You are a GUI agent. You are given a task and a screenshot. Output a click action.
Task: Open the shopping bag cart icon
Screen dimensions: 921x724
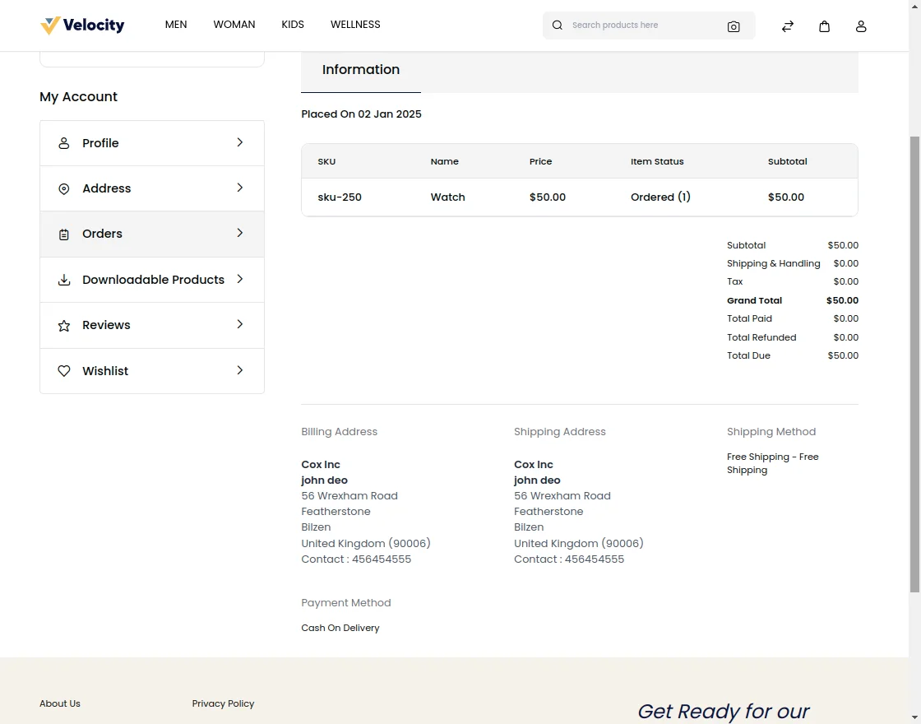[824, 26]
